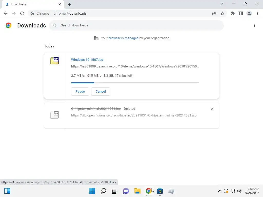Screen dimensions: 263x197
Task: Open File Explorer from the taskbar
Action: pos(137,191)
